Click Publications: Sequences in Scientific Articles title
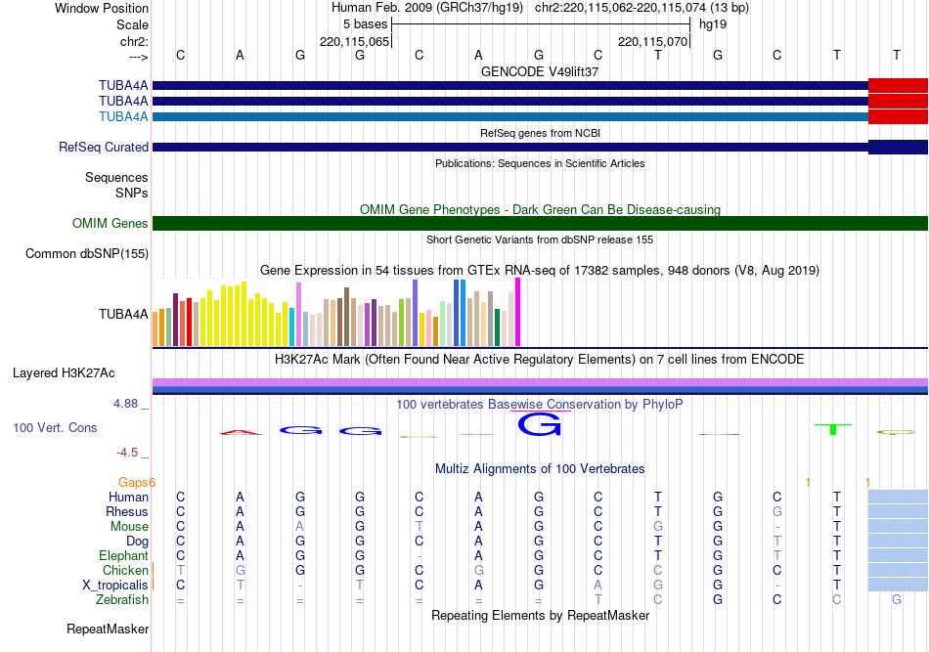Image resolution: width=929 pixels, height=652 pixels. pos(540,163)
